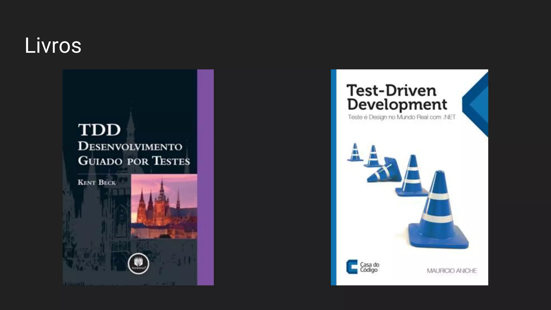Click the Bookman publisher logo icon
Viewport: 551px width, 310px height.
[x=138, y=263]
